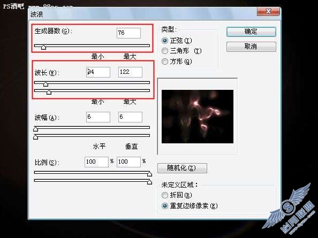Click the 波幅 (A) label

47,118
